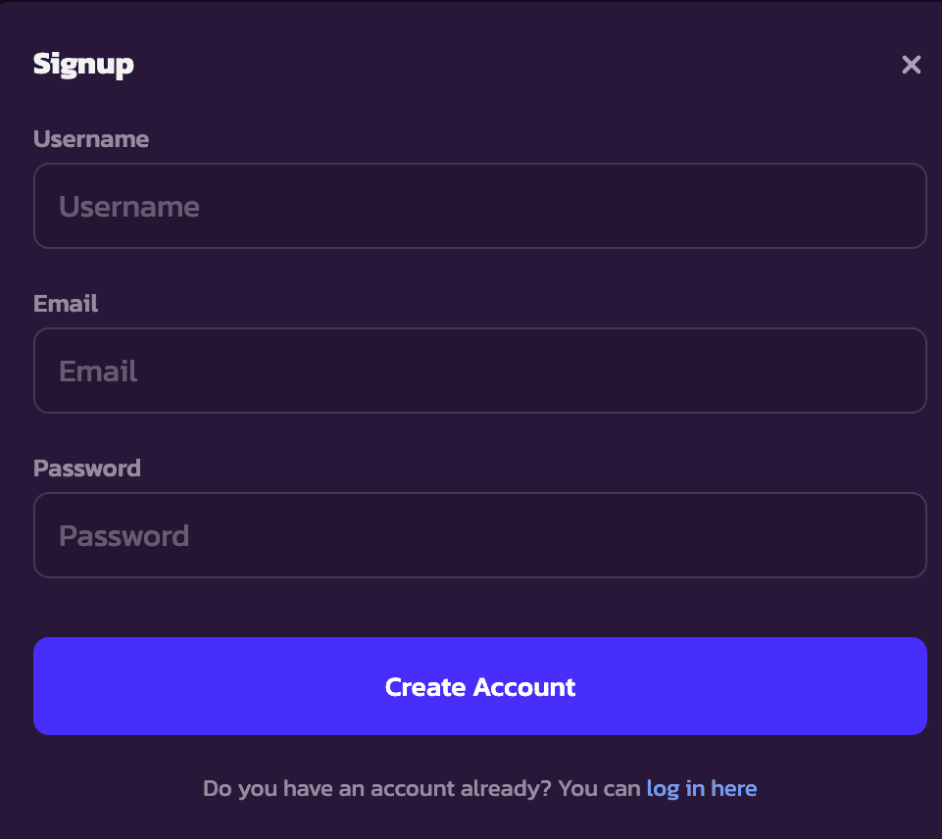This screenshot has width=942, height=839.
Task: Click the Email label above the second field
Action: coord(66,303)
